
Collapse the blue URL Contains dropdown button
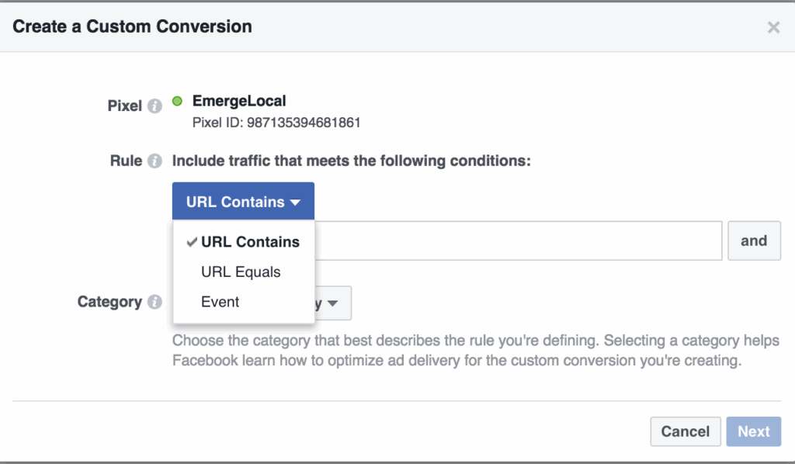click(x=243, y=202)
